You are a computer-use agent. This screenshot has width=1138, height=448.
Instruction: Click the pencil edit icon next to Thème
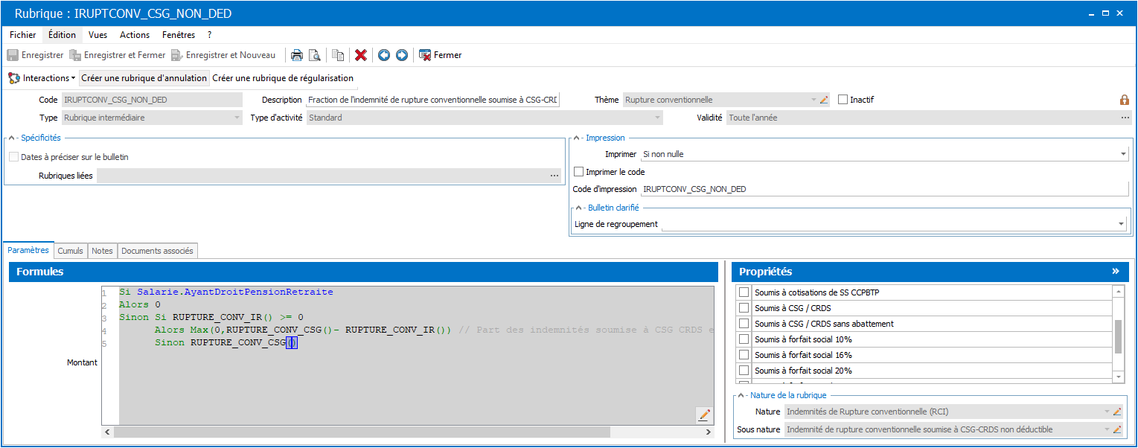click(824, 100)
